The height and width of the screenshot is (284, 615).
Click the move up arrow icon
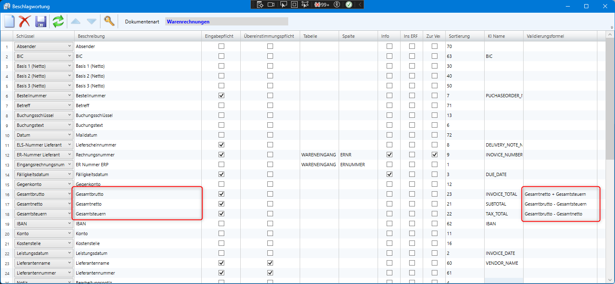click(76, 21)
